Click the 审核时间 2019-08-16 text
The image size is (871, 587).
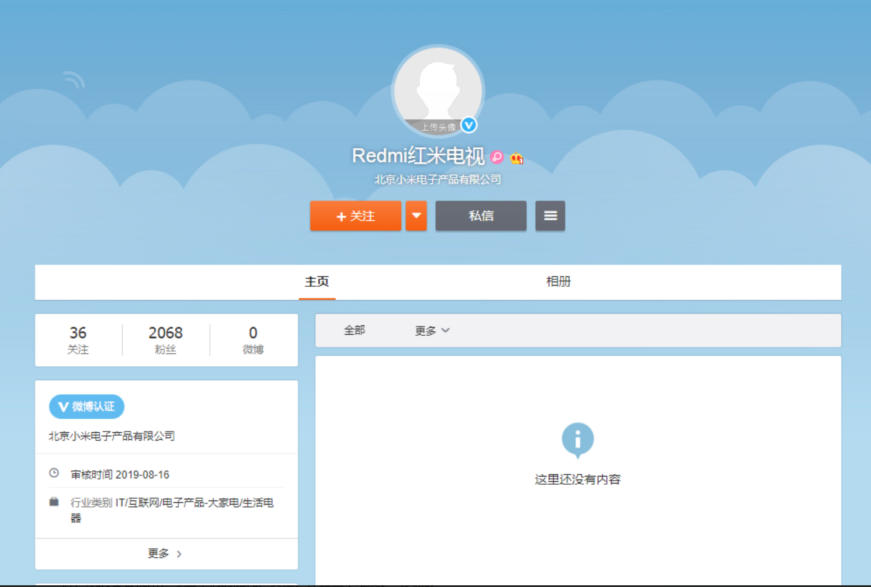point(120,475)
